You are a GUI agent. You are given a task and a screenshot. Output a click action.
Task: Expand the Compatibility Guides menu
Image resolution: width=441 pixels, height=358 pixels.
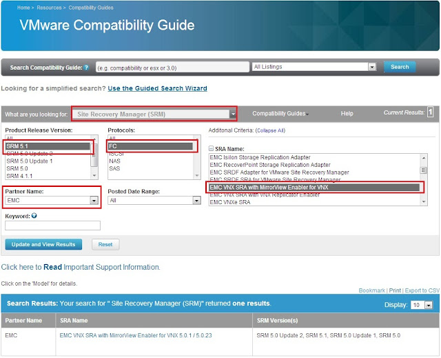click(280, 113)
